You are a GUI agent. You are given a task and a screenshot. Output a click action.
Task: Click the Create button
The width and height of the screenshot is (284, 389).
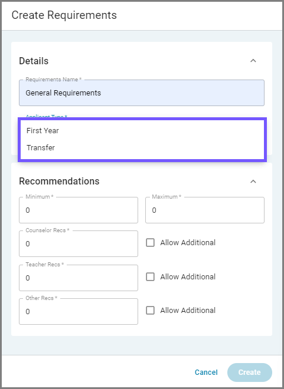pos(250,372)
